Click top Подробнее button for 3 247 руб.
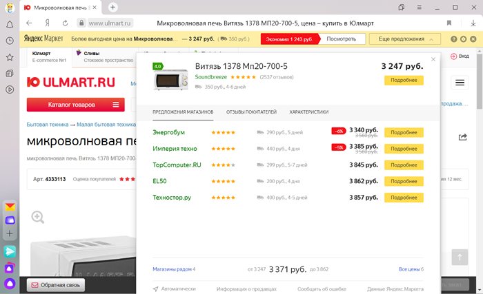483x294 pixels. click(404, 81)
